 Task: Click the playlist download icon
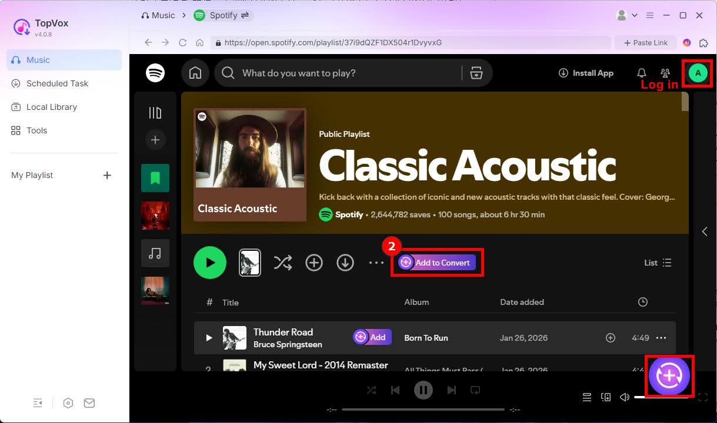tap(345, 263)
